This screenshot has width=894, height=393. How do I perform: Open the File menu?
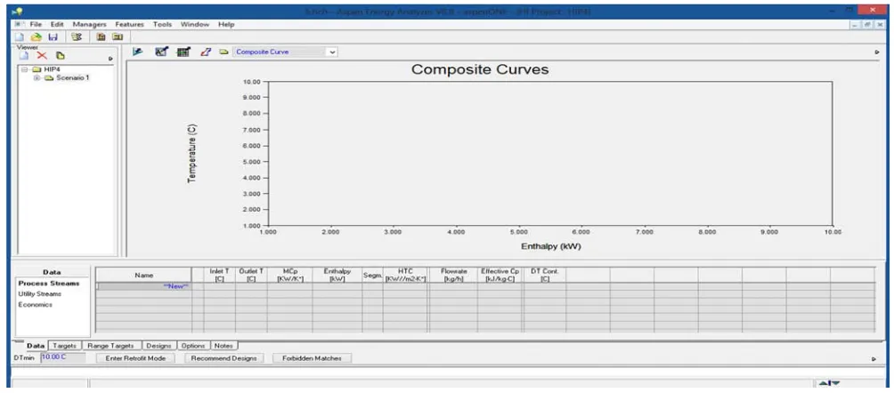pos(36,25)
